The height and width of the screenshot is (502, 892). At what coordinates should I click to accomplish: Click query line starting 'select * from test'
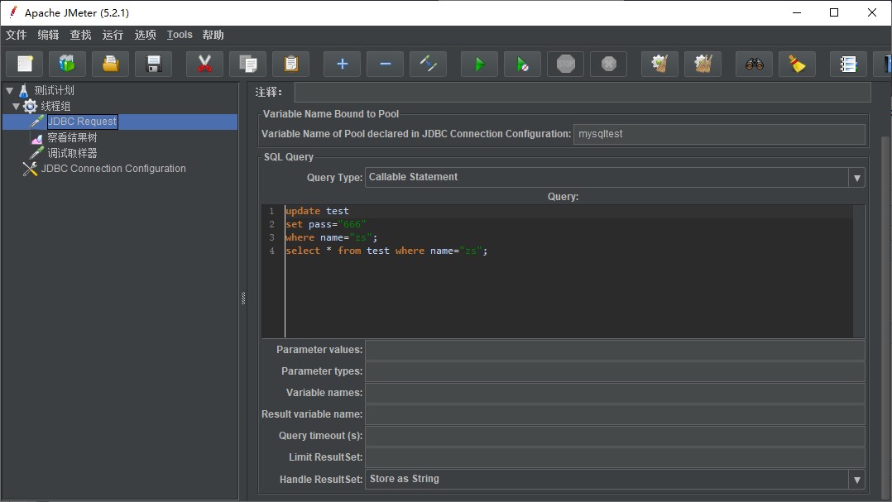[387, 251]
